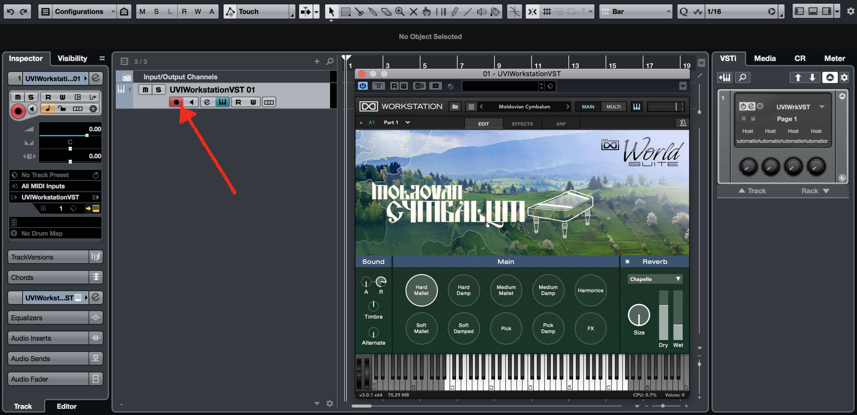The width and height of the screenshot is (857, 415).
Task: Select the Hard Mallet articulation button
Action: (x=421, y=290)
